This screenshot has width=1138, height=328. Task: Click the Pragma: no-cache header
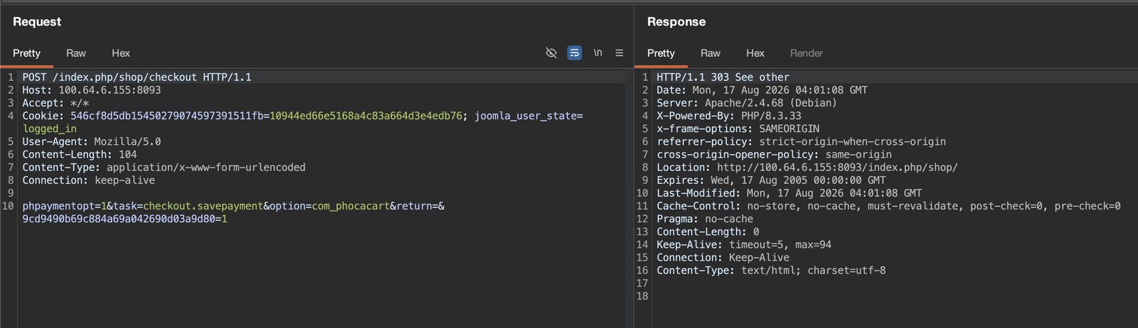point(705,219)
